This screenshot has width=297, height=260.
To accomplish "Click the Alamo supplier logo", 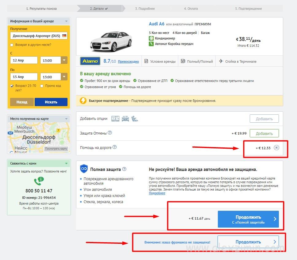I will (90, 61).
